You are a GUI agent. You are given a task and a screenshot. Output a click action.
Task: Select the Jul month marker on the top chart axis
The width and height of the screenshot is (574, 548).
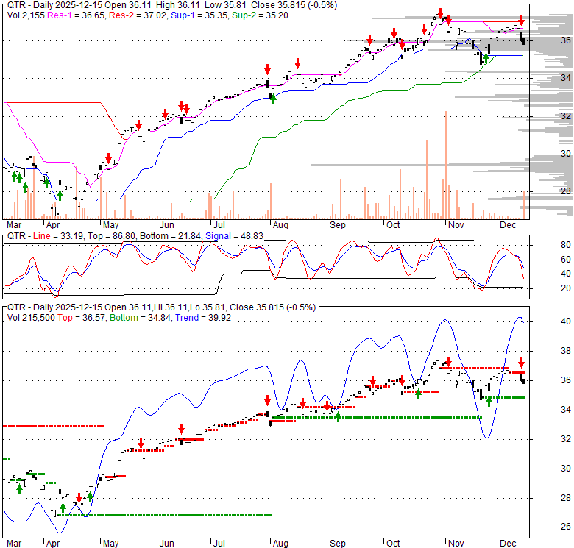pyautogui.click(x=217, y=224)
